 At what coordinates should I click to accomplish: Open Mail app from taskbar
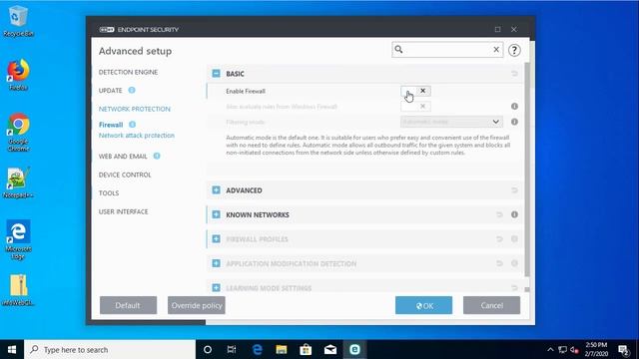tap(330, 350)
